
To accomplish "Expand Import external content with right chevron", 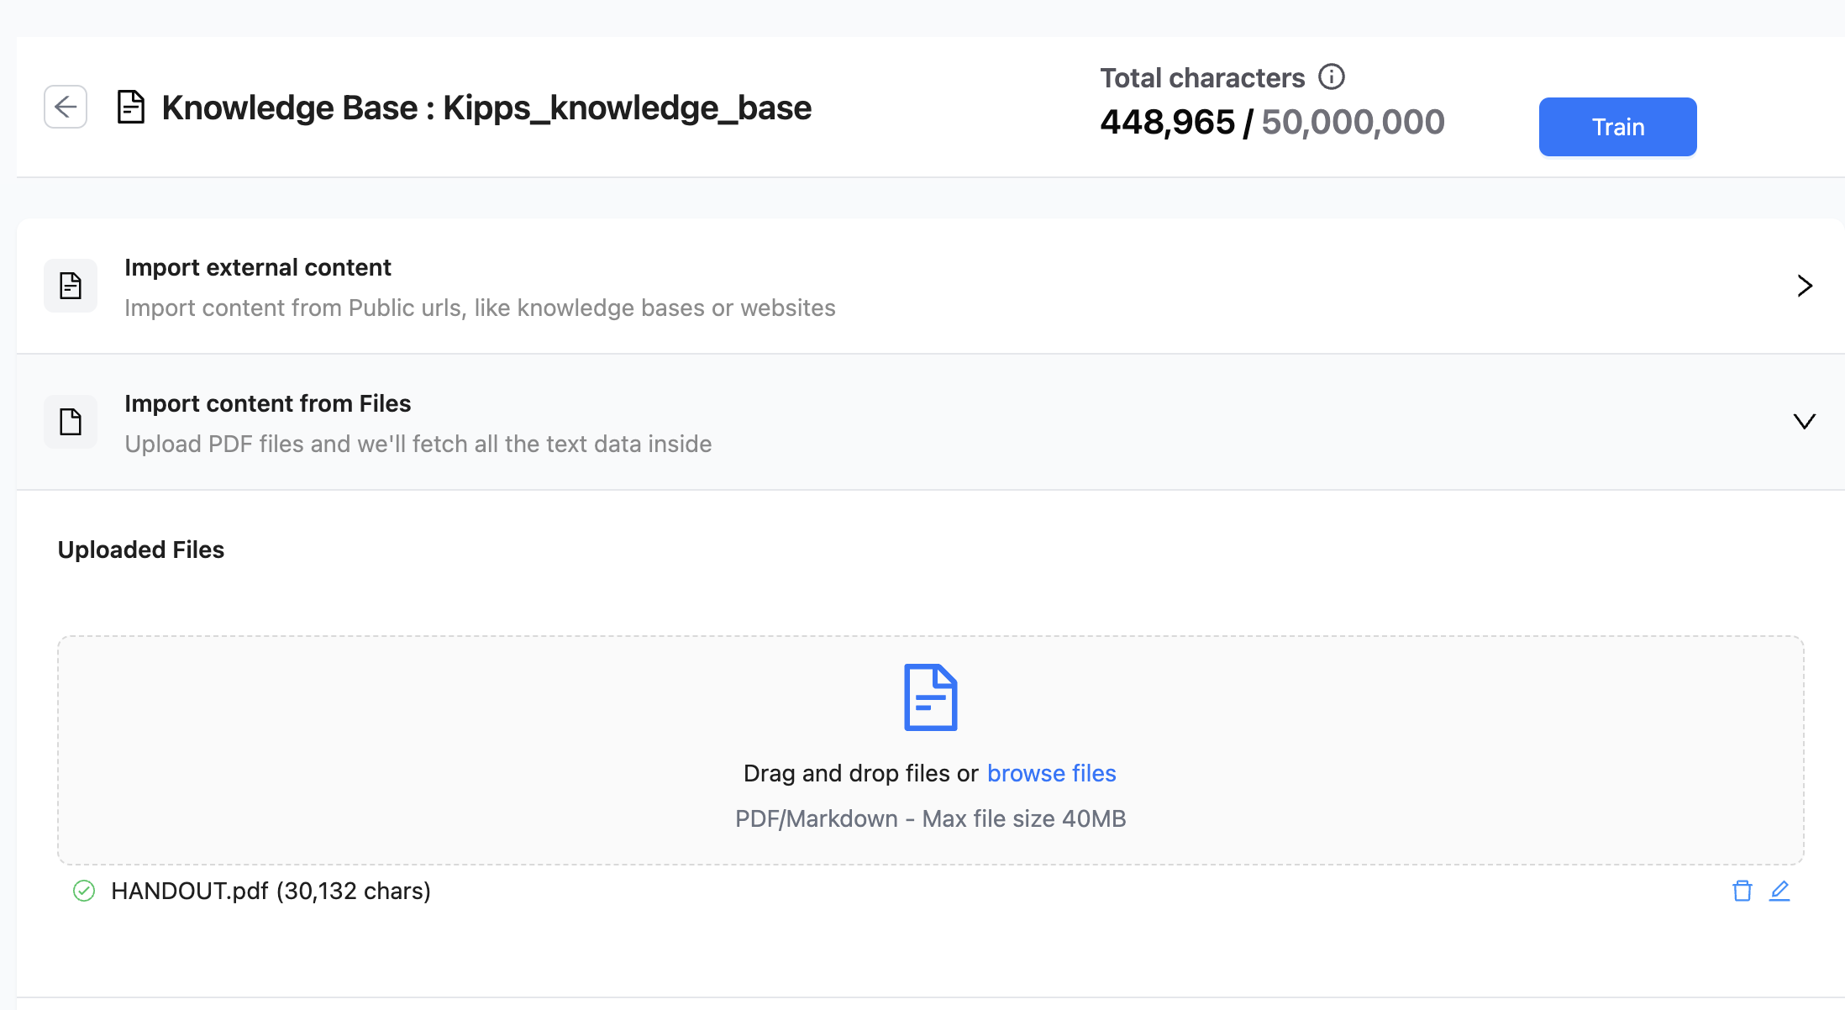I will tap(1804, 286).
